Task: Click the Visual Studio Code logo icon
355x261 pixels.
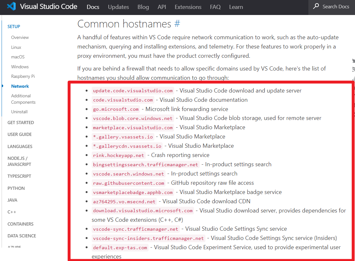Action: click(11, 6)
